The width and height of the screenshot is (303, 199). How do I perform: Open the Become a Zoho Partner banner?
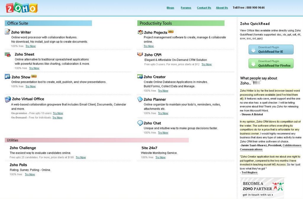point(262,188)
